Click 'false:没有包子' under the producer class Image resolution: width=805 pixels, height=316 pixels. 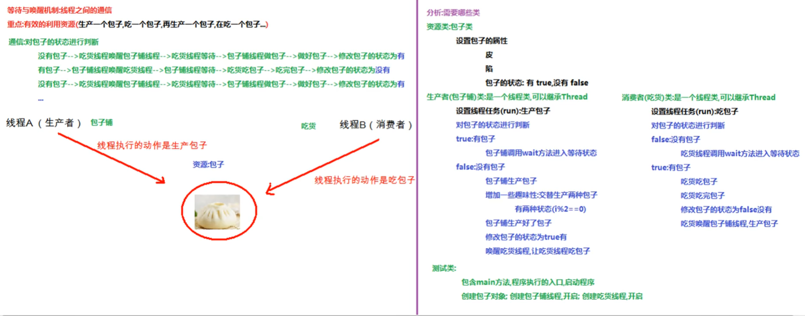[480, 167]
